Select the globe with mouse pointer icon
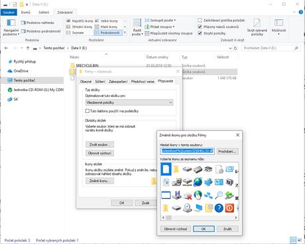Screen dimensions: 305x244 point(198,195)
